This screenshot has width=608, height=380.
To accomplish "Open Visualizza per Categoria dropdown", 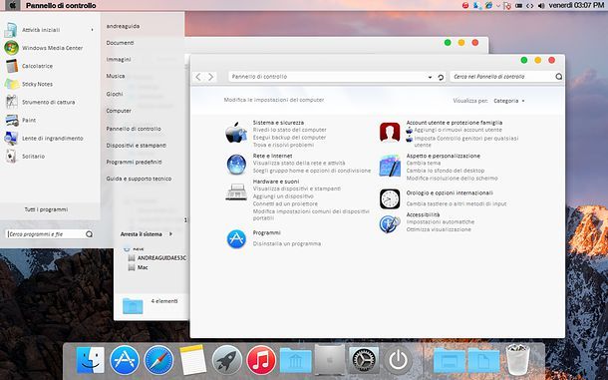I will (508, 101).
